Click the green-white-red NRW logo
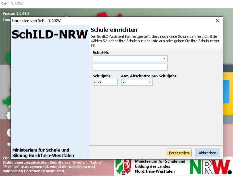 pyautogui.click(x=211, y=167)
